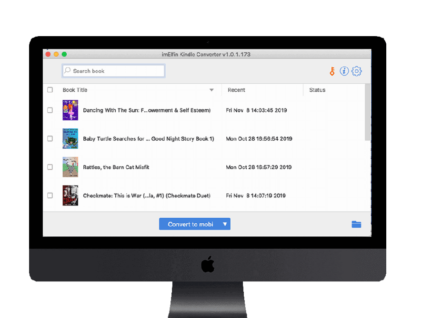The image size is (422, 318).
Task: Open the registration key icon
Action: pos(332,71)
